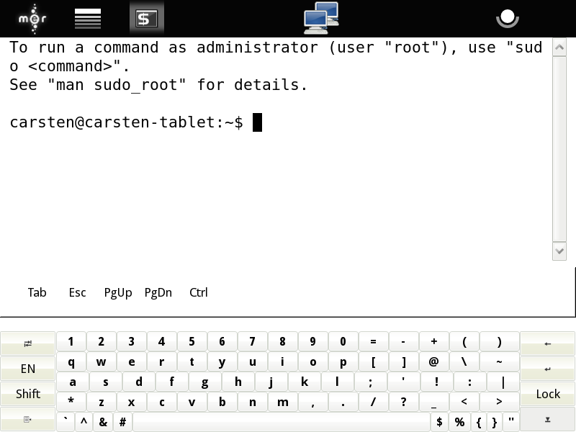Open the network computers icon
The width and height of the screenshot is (576, 432).
click(x=320, y=18)
